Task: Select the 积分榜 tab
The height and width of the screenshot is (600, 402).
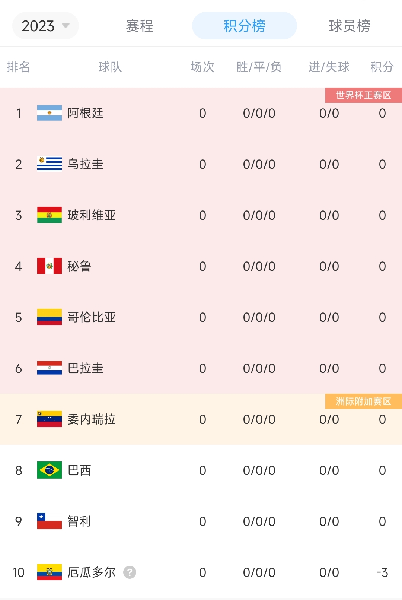Action: [244, 26]
